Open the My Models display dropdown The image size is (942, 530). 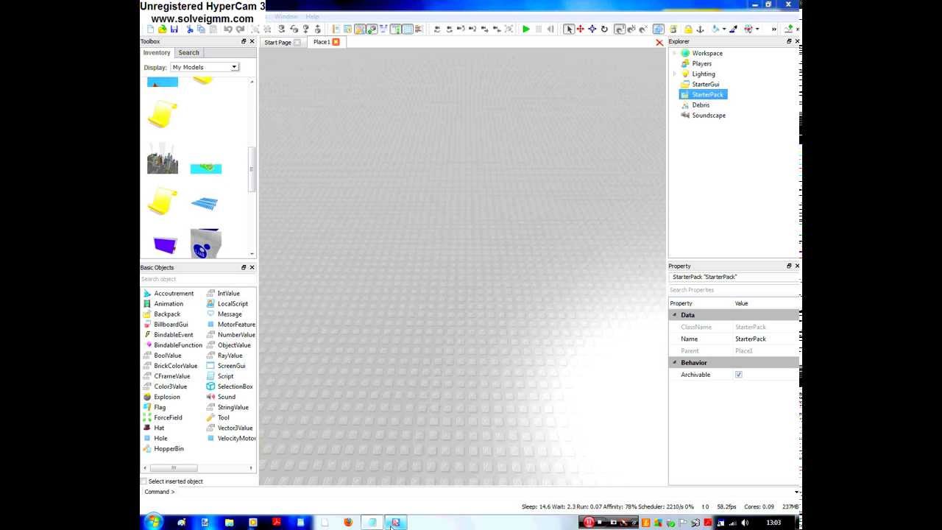pyautogui.click(x=205, y=67)
